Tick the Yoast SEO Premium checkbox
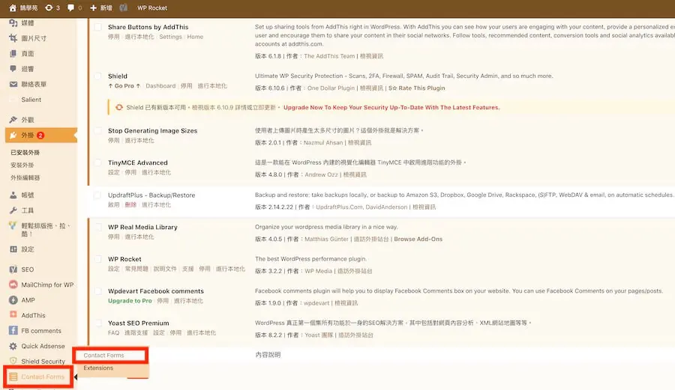The height and width of the screenshot is (390, 675). coord(98,323)
